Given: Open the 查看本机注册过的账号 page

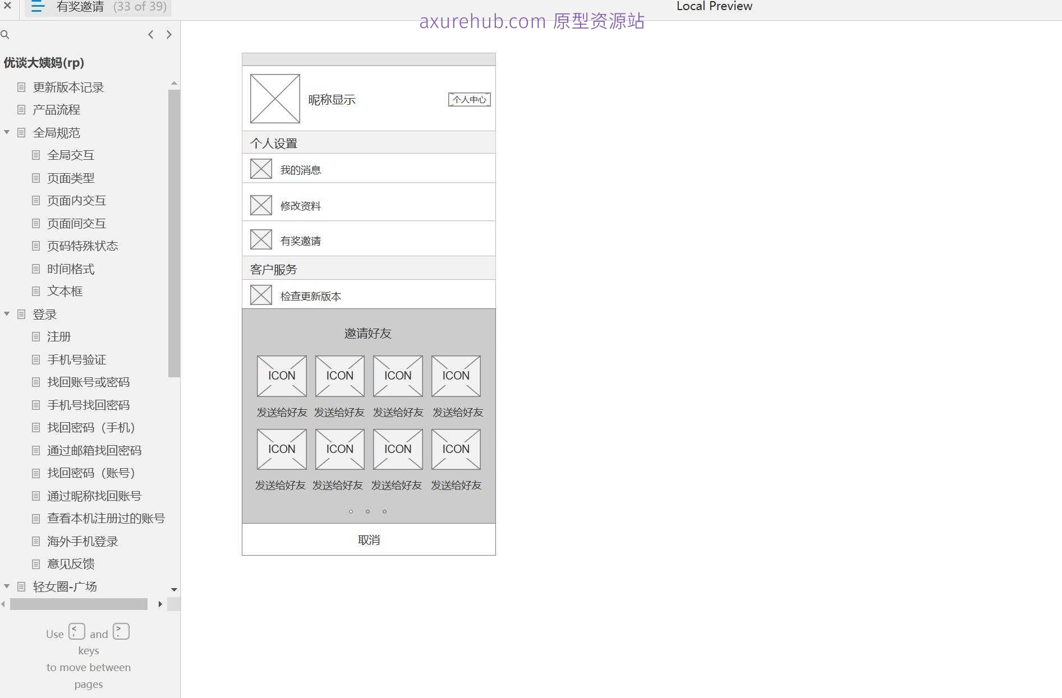Looking at the screenshot, I should coord(106,519).
